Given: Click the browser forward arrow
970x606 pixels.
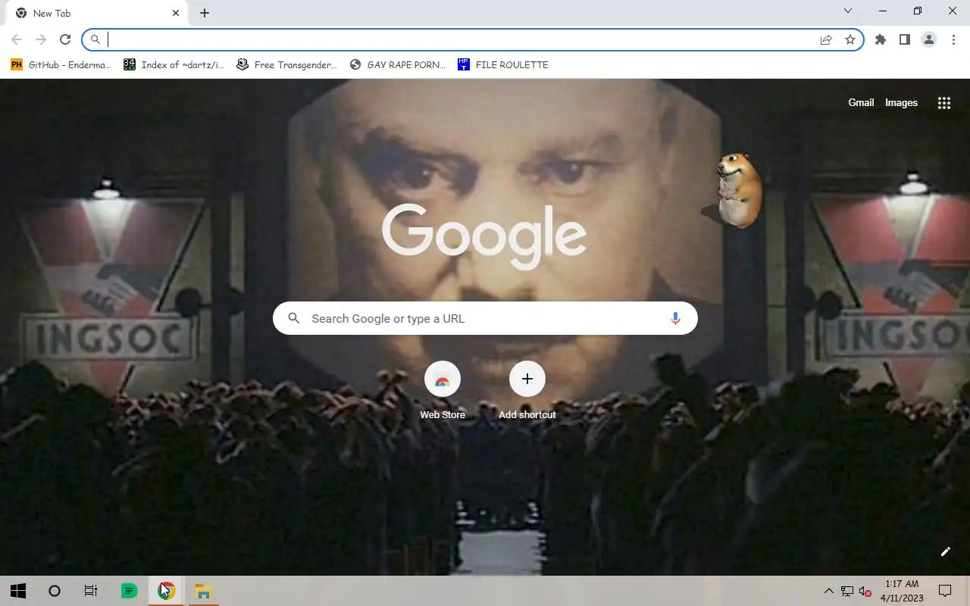Looking at the screenshot, I should [41, 39].
